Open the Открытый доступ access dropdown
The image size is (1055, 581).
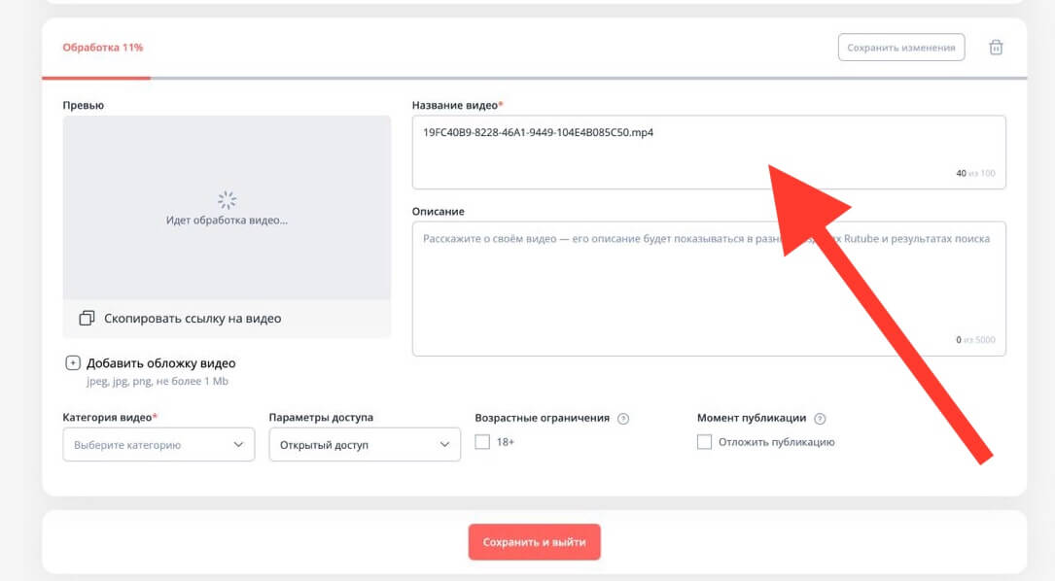(x=365, y=445)
